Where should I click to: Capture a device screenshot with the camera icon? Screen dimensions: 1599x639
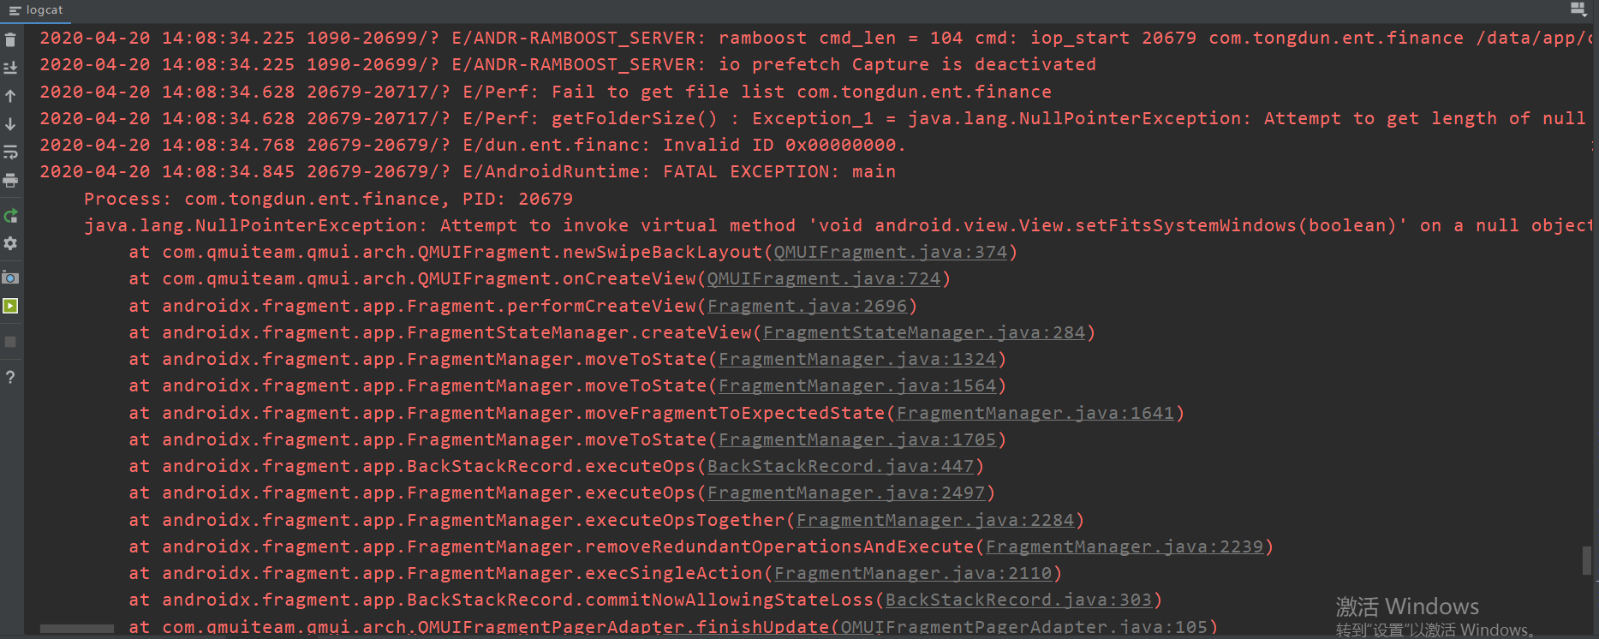[11, 278]
